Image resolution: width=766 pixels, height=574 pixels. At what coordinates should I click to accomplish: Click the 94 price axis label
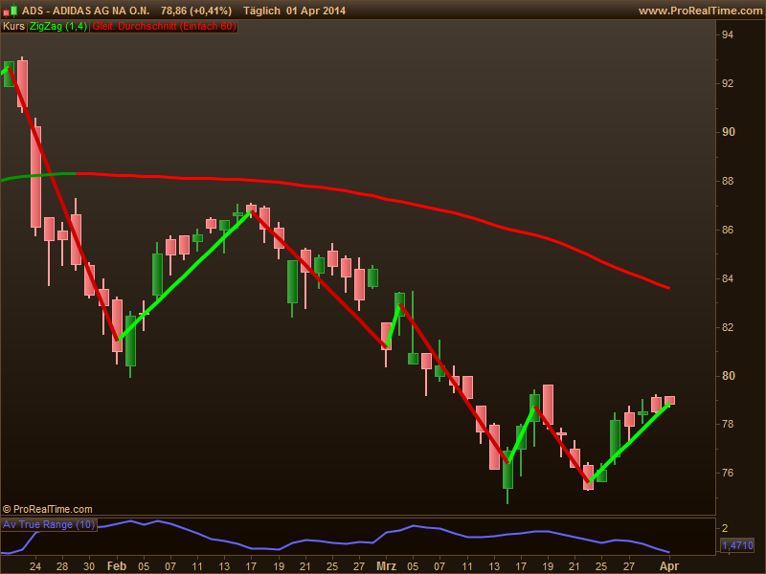728,34
